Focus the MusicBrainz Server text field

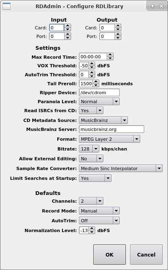pyautogui.click(x=112, y=129)
